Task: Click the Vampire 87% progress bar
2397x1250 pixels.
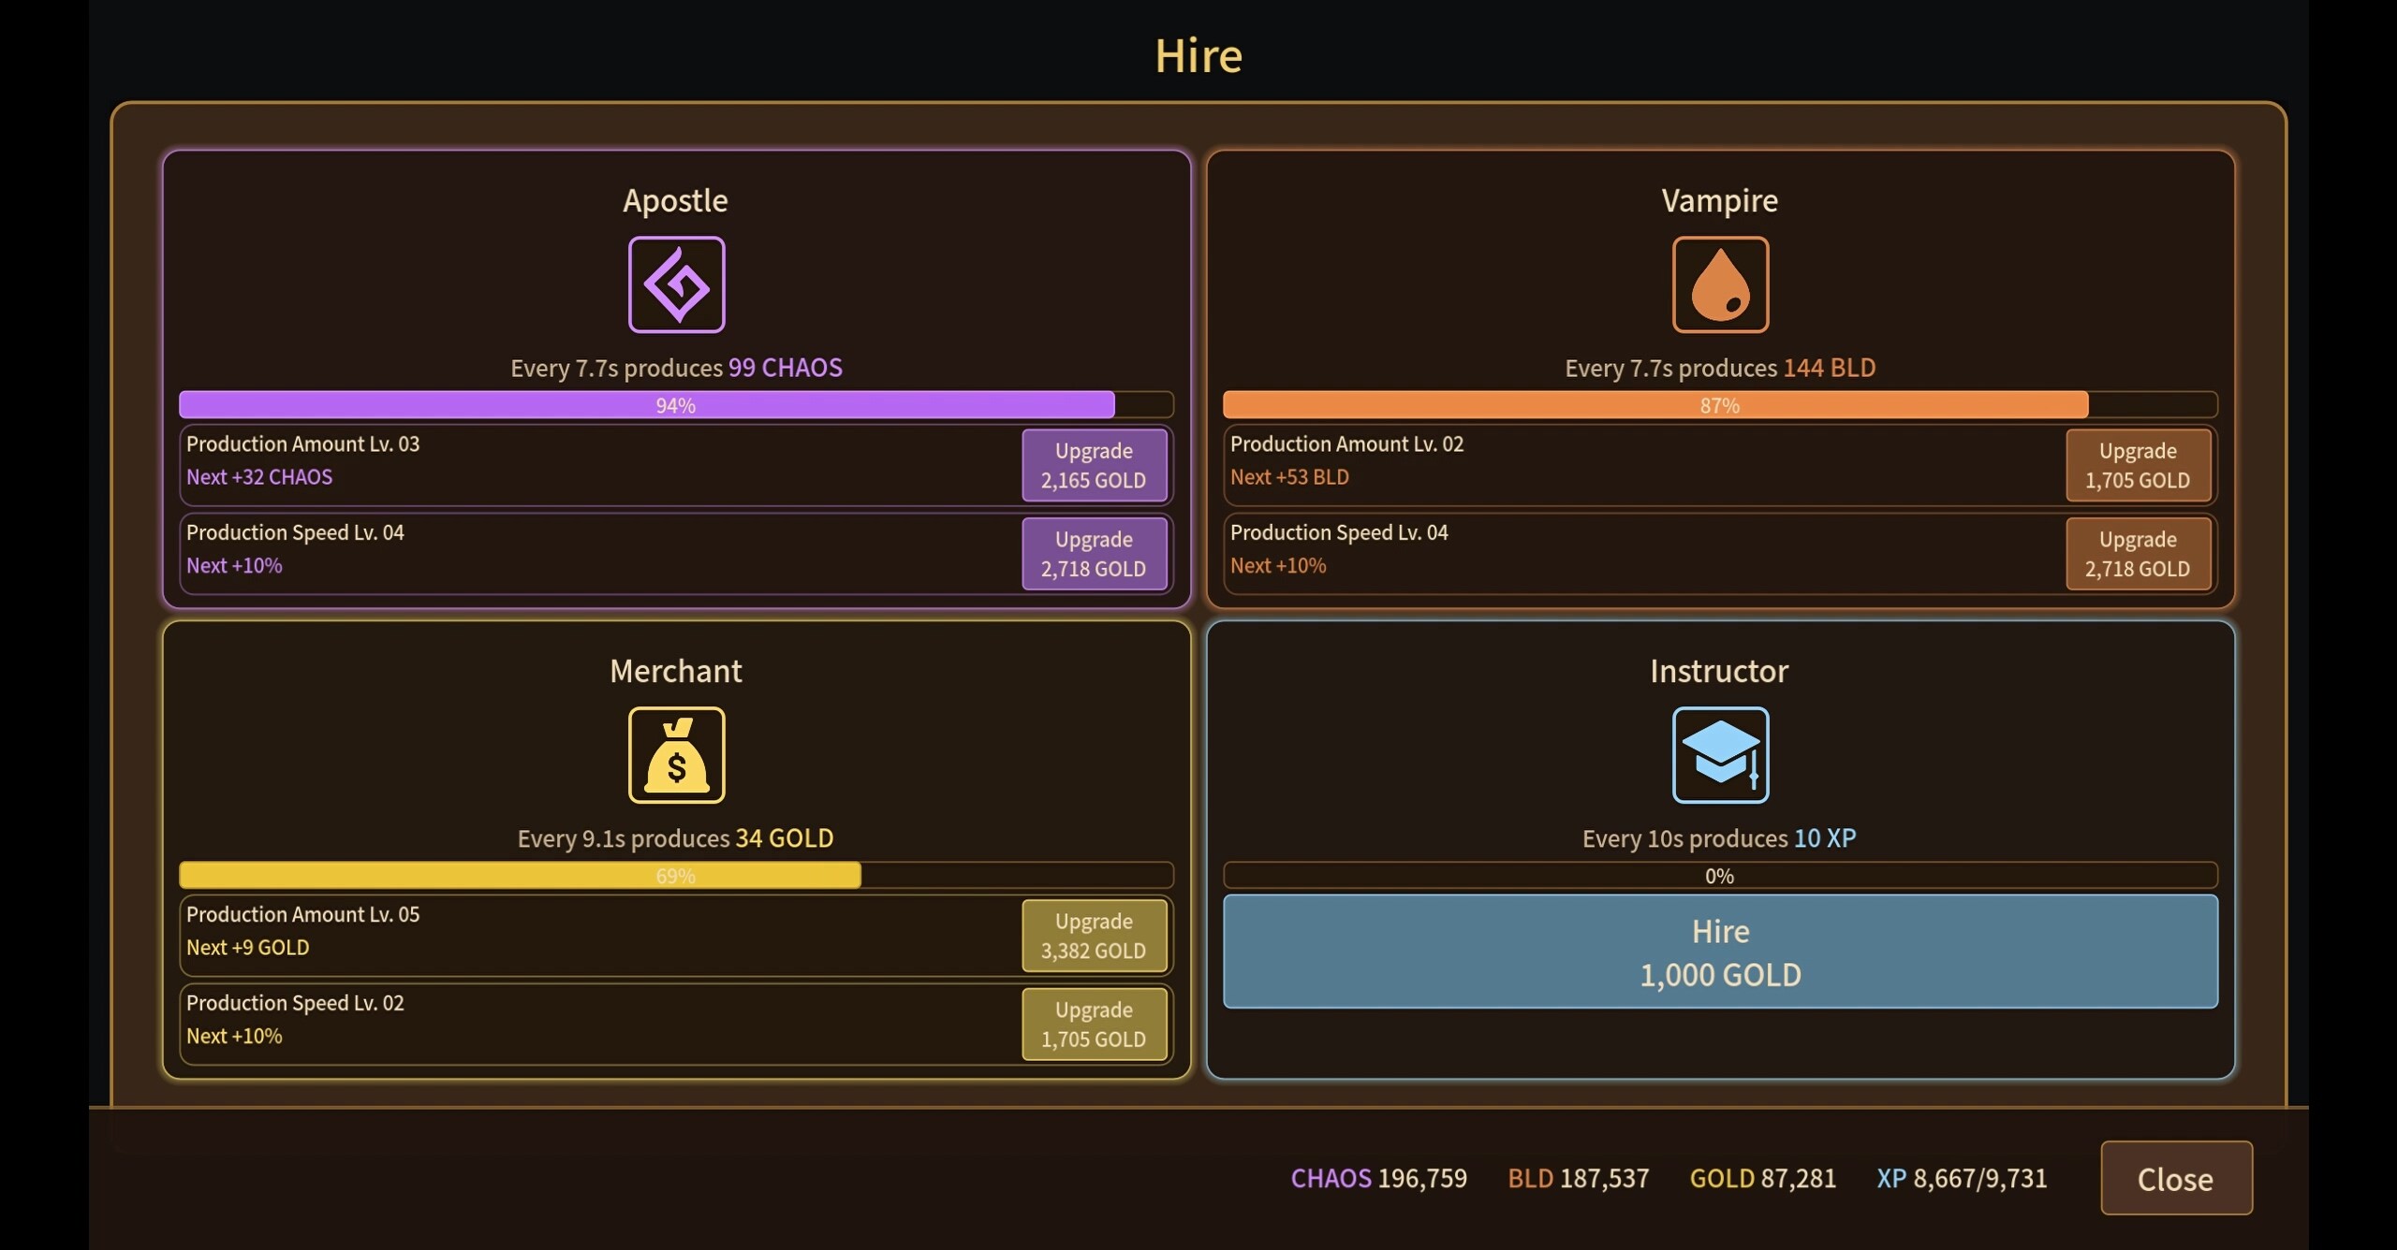Action: (1720, 405)
